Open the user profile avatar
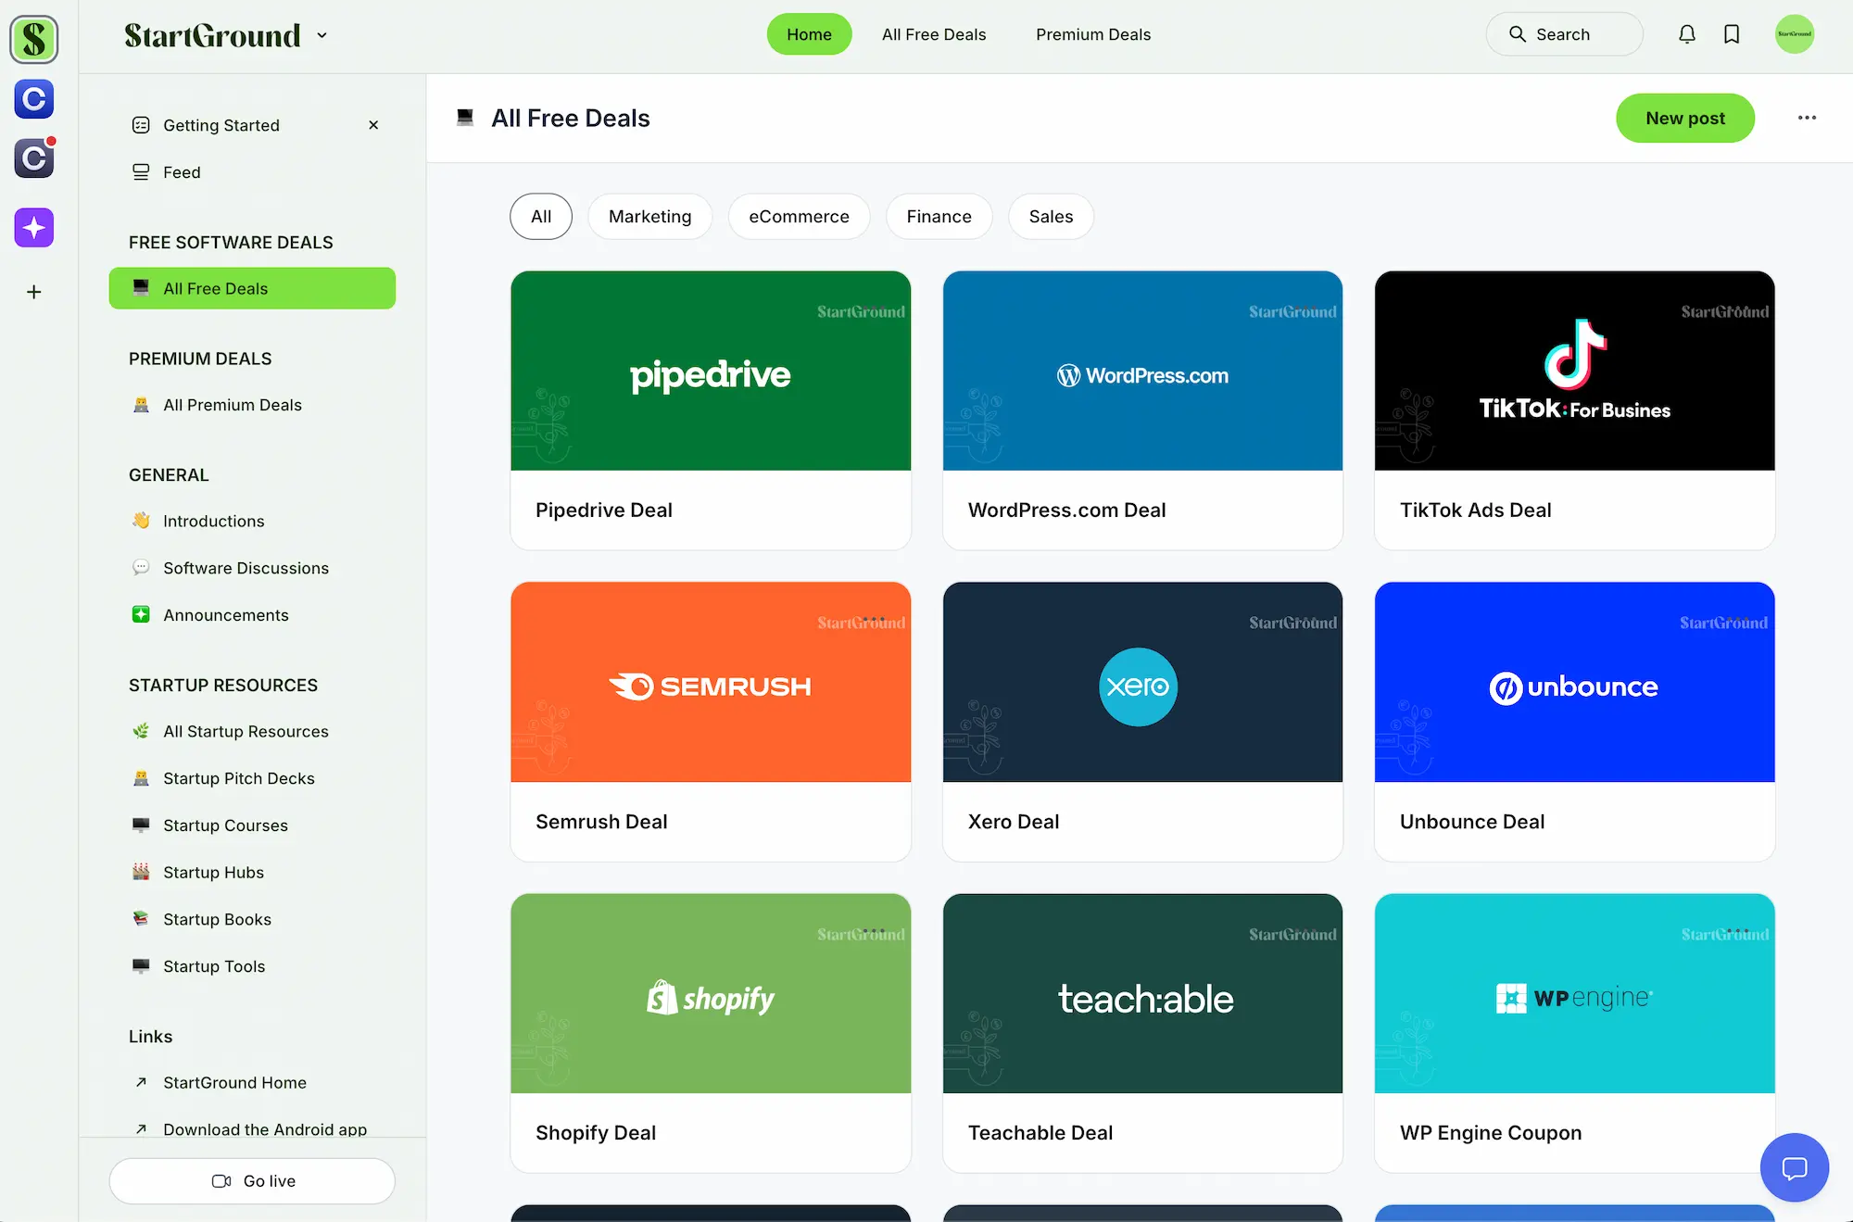The height and width of the screenshot is (1222, 1853). [1795, 34]
